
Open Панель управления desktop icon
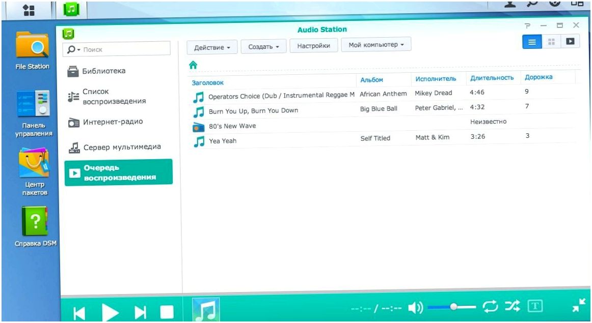(x=33, y=113)
